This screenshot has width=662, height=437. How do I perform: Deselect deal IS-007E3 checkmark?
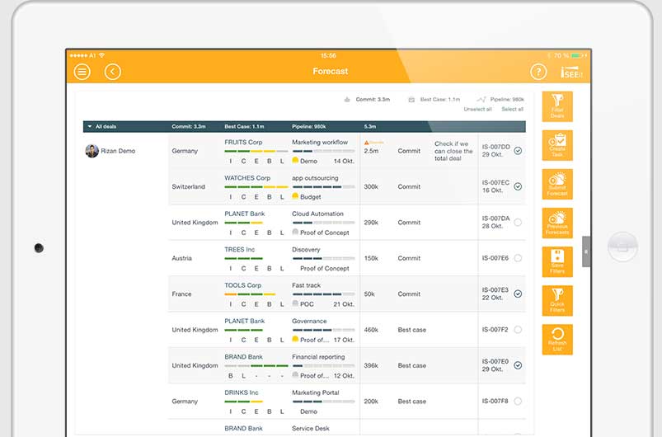518,294
